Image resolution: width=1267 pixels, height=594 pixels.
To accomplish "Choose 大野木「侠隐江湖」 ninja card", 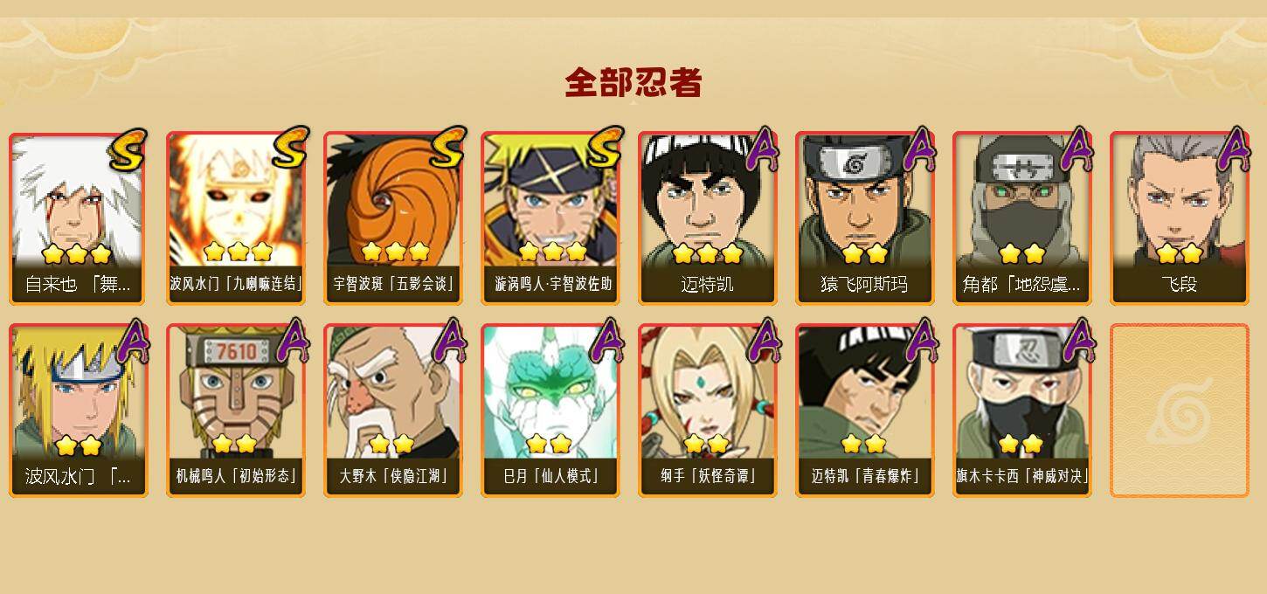I will tap(393, 411).
